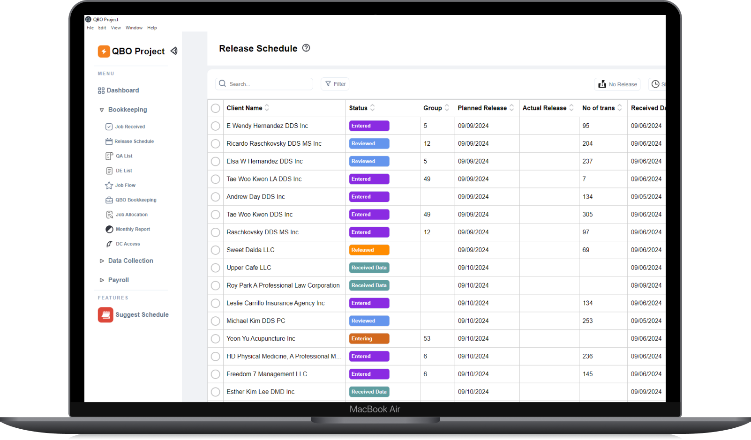This screenshot has width=751, height=440.
Task: Go to Job Flow star icon
Action: click(109, 186)
